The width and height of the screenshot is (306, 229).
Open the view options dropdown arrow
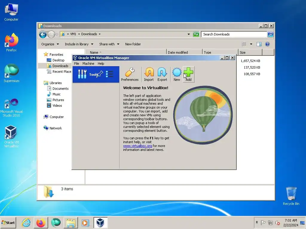(x=251, y=44)
